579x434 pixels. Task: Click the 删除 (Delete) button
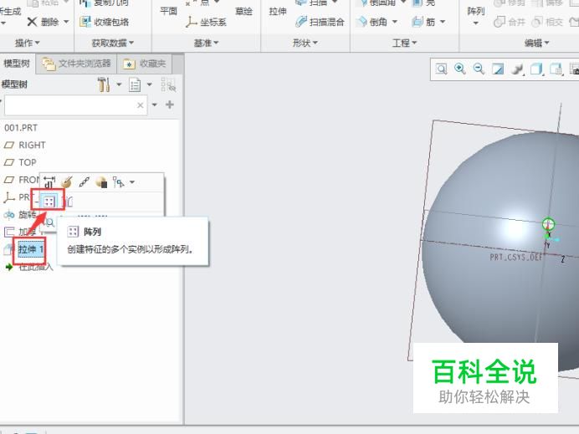coord(43,22)
